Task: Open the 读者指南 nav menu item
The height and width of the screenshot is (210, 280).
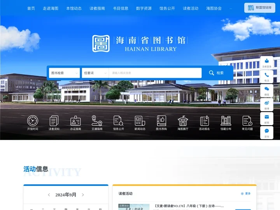Action: point(97,9)
